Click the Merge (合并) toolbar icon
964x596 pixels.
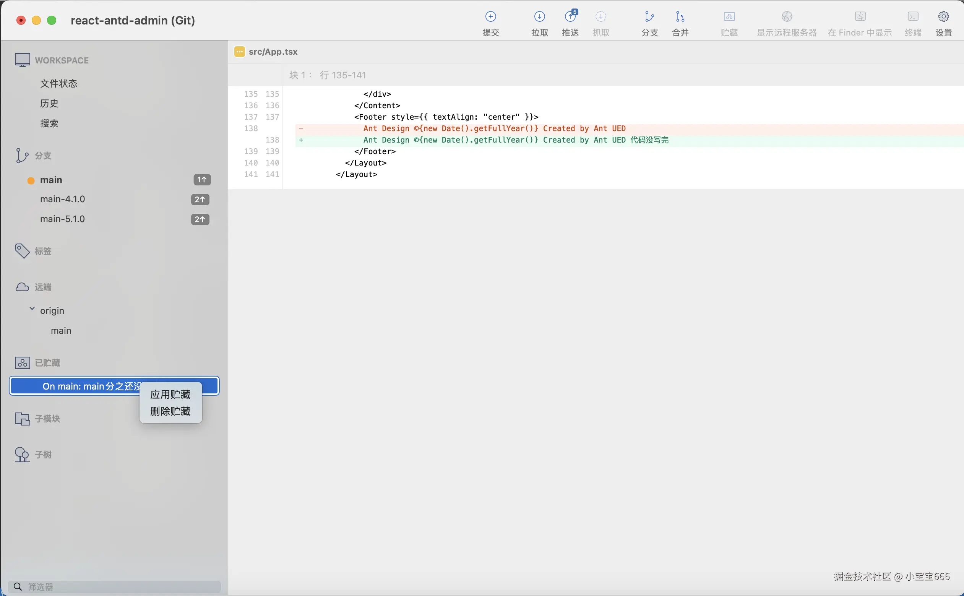click(x=680, y=17)
